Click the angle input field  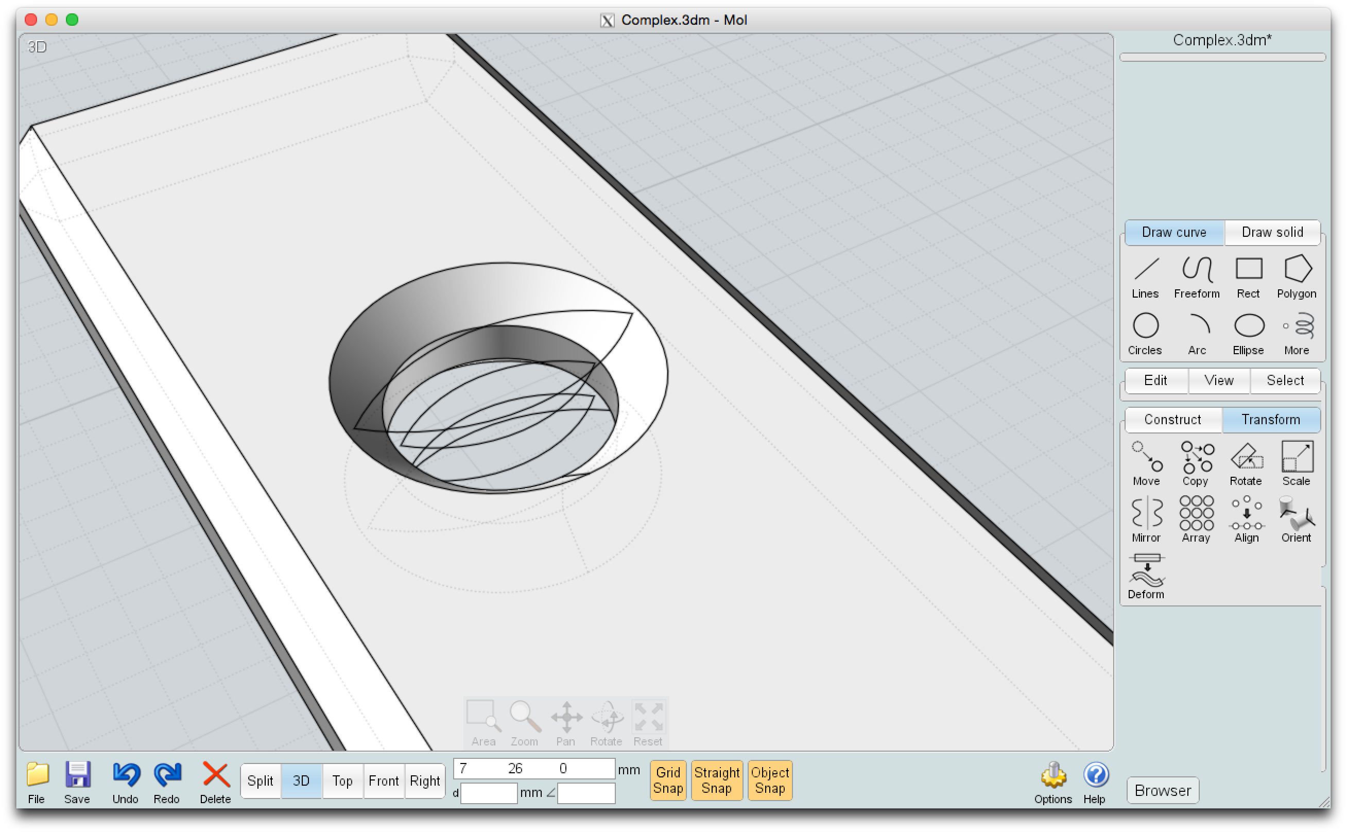pos(586,793)
